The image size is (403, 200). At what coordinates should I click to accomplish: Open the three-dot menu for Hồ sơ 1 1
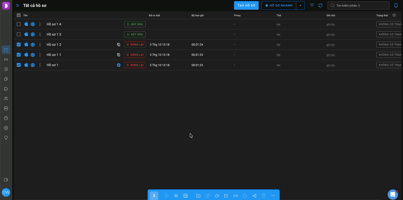[x=40, y=55]
